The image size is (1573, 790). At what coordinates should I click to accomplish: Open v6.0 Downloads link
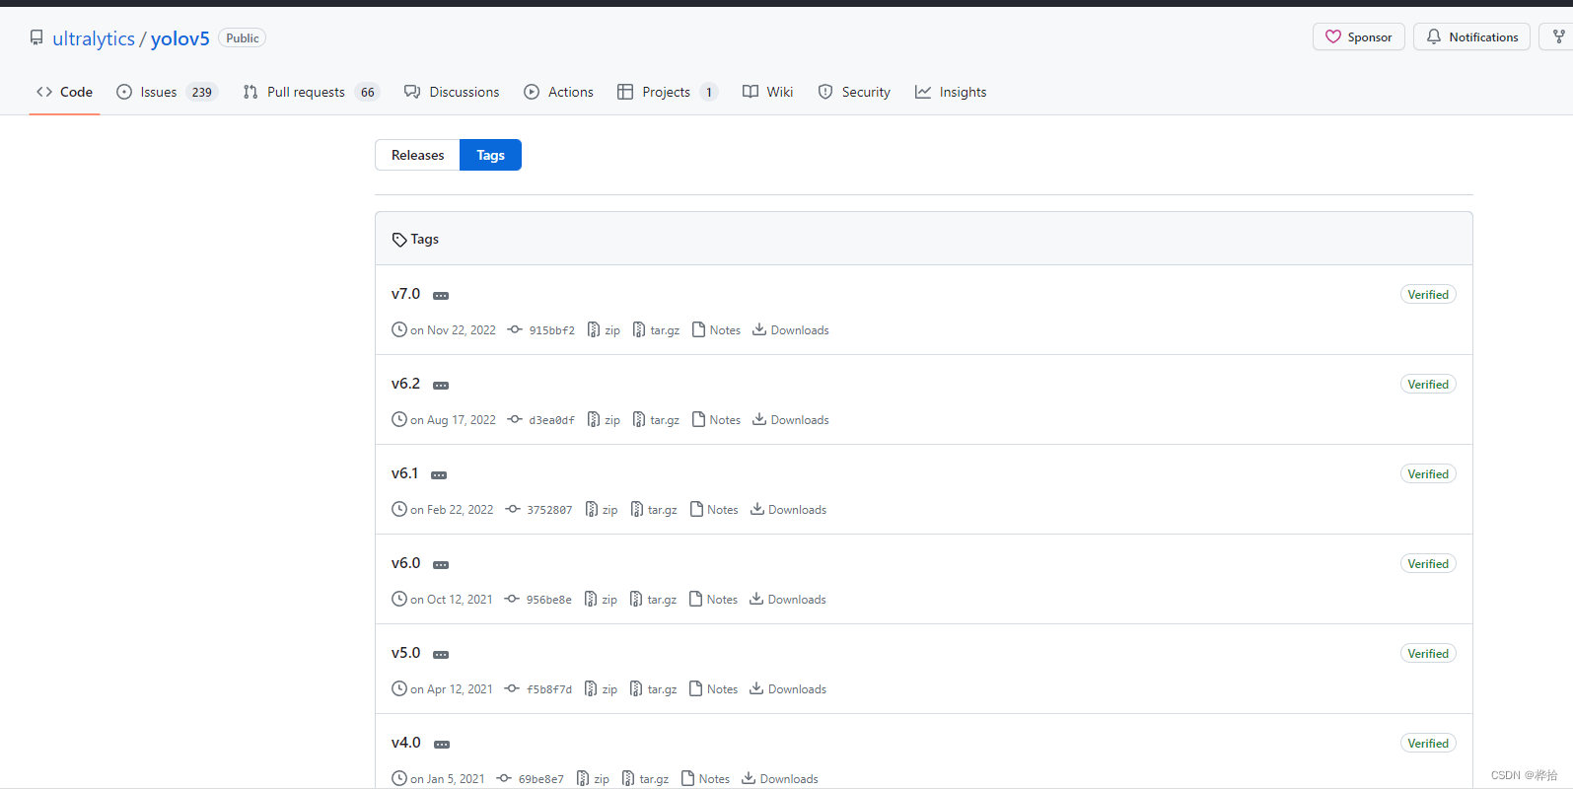788,600
